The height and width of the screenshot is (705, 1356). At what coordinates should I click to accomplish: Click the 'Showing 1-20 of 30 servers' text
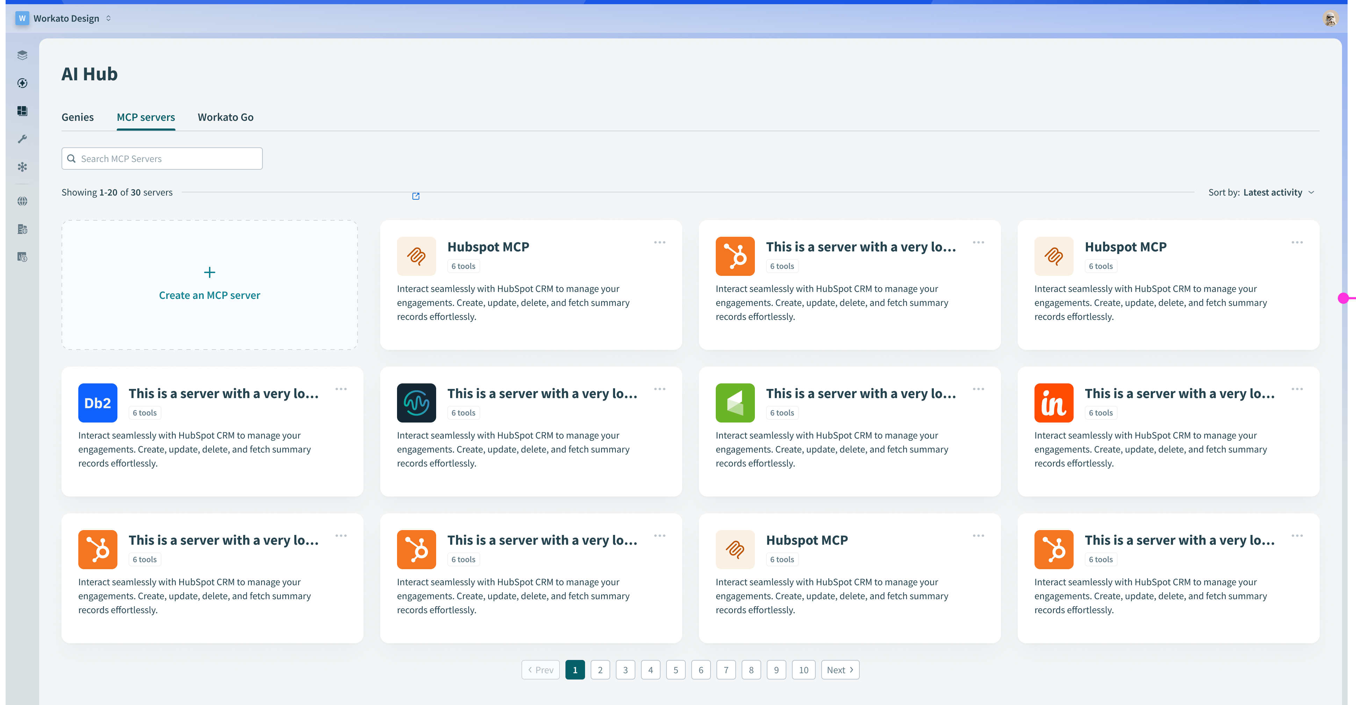(117, 192)
